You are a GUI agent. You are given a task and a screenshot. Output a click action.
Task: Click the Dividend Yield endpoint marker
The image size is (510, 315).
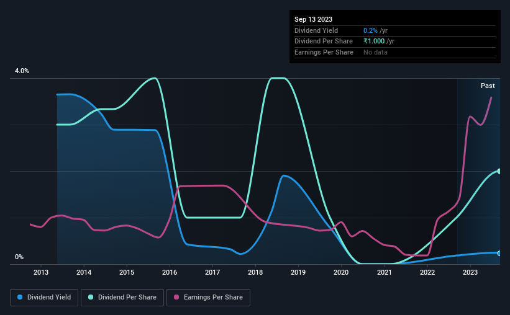(499, 253)
